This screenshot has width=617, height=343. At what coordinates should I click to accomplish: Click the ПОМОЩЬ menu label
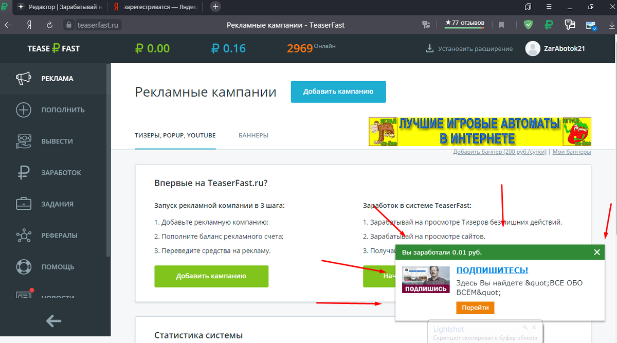pyautogui.click(x=58, y=267)
